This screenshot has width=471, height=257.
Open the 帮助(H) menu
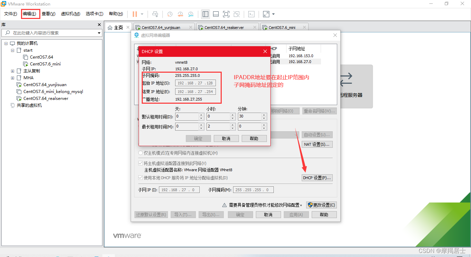[x=116, y=14]
